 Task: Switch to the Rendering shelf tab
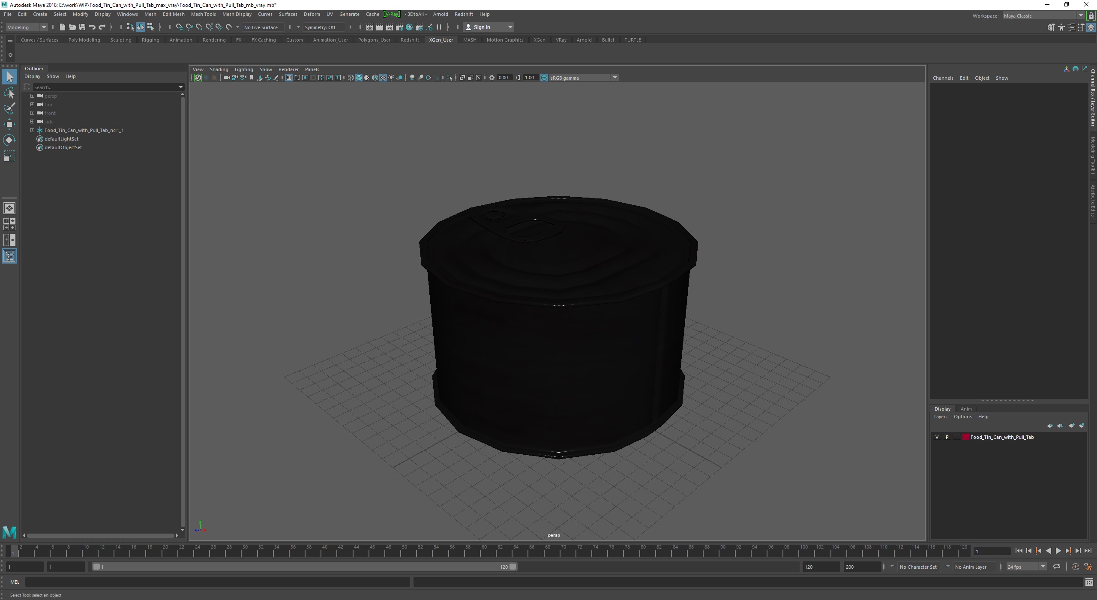pos(214,40)
